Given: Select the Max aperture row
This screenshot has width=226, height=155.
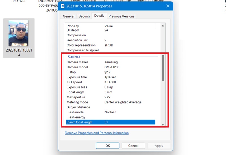Looking at the screenshot, I should point(110,97).
